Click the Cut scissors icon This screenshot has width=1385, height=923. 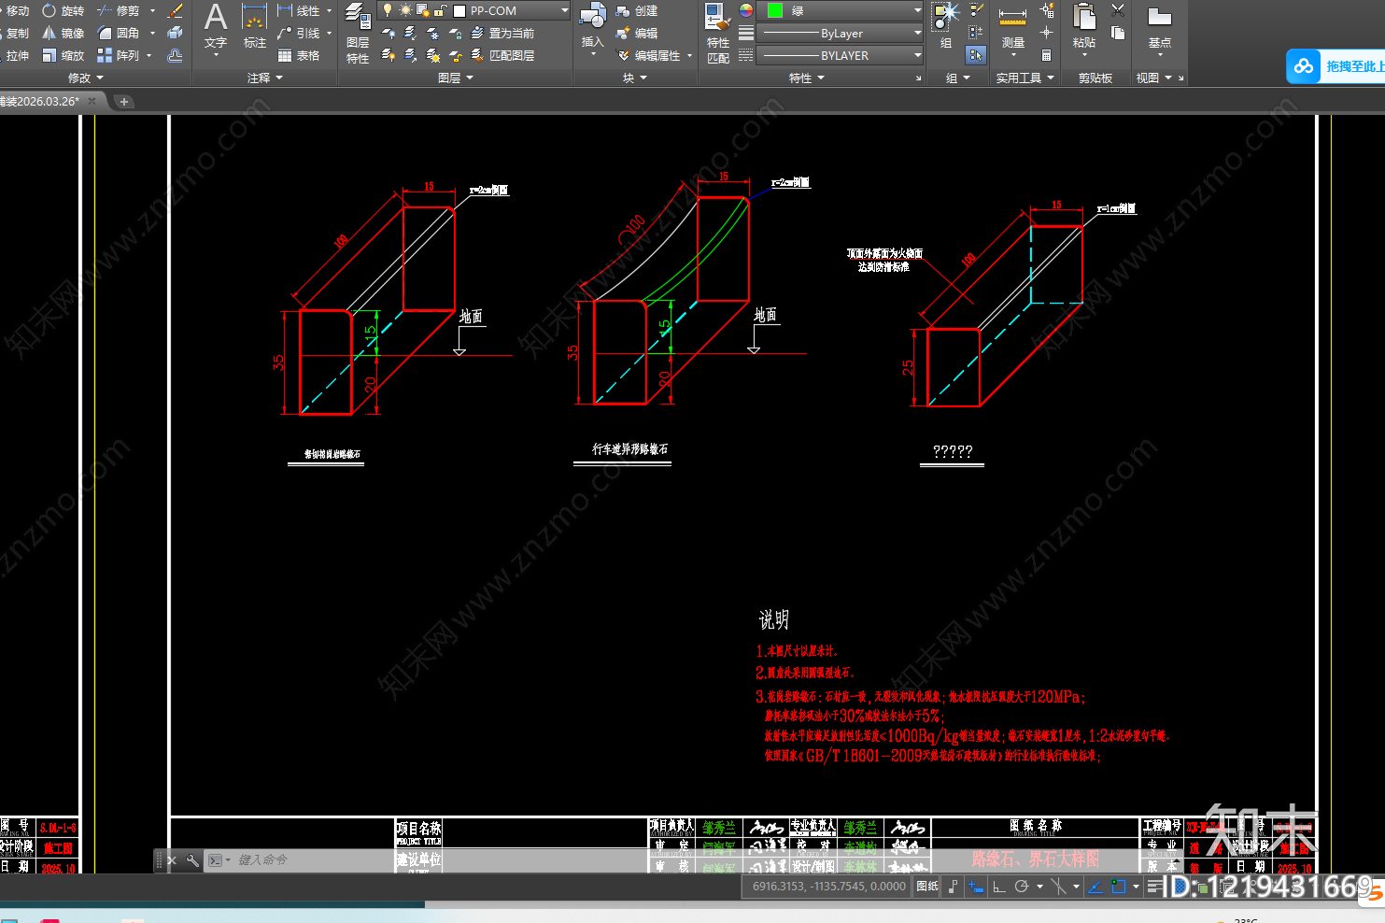tap(1118, 10)
